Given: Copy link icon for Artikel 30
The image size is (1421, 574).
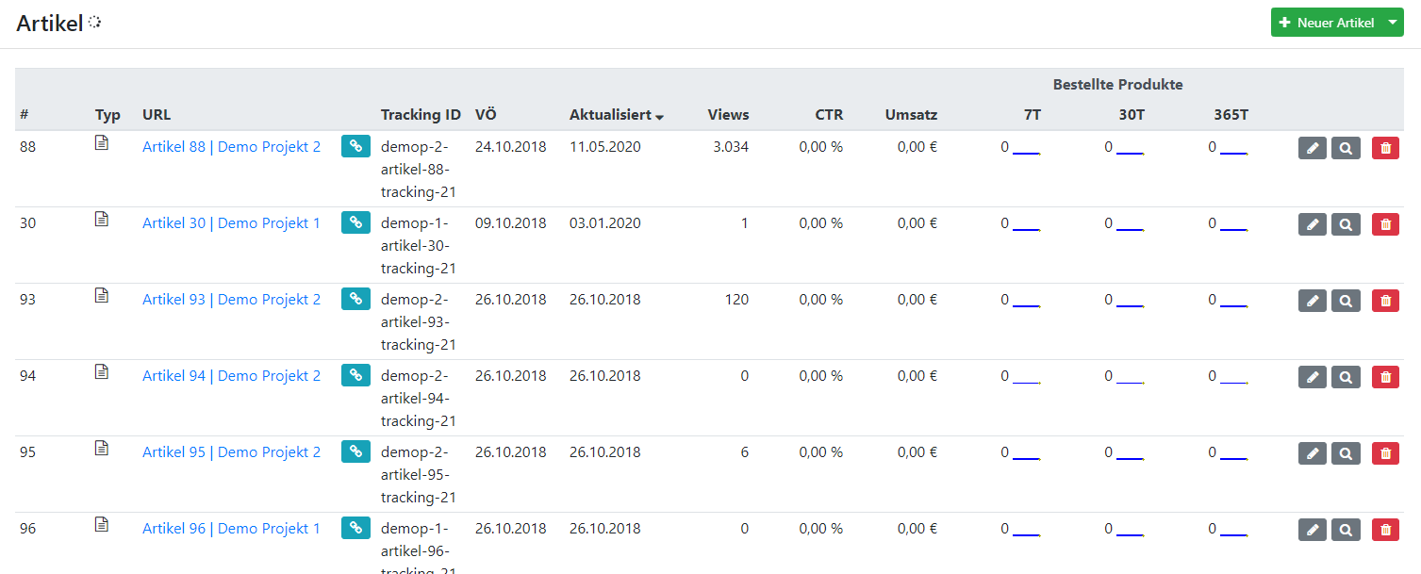Looking at the screenshot, I should pyautogui.click(x=355, y=222).
